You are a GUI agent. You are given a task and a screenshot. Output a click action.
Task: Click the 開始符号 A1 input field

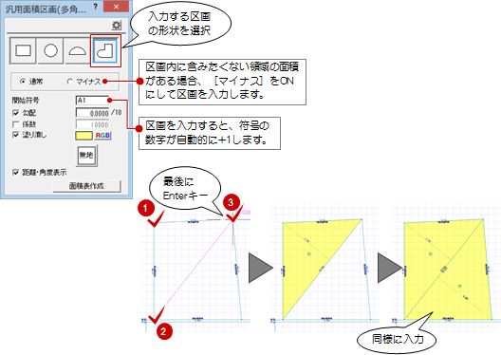coord(92,101)
